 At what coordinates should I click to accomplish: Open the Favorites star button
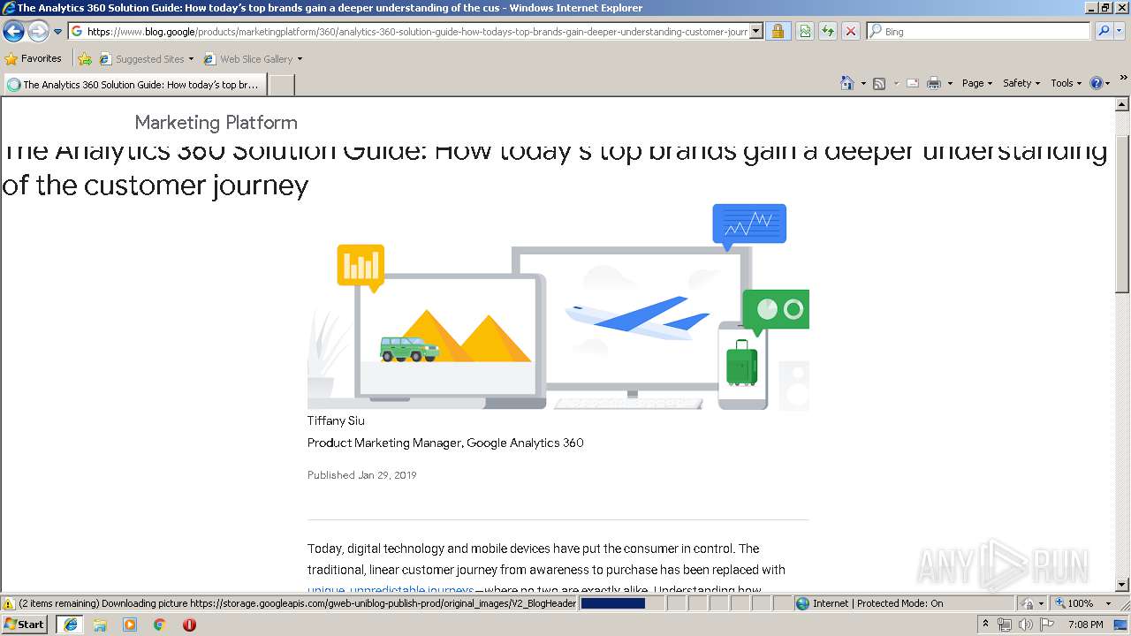[x=34, y=59]
